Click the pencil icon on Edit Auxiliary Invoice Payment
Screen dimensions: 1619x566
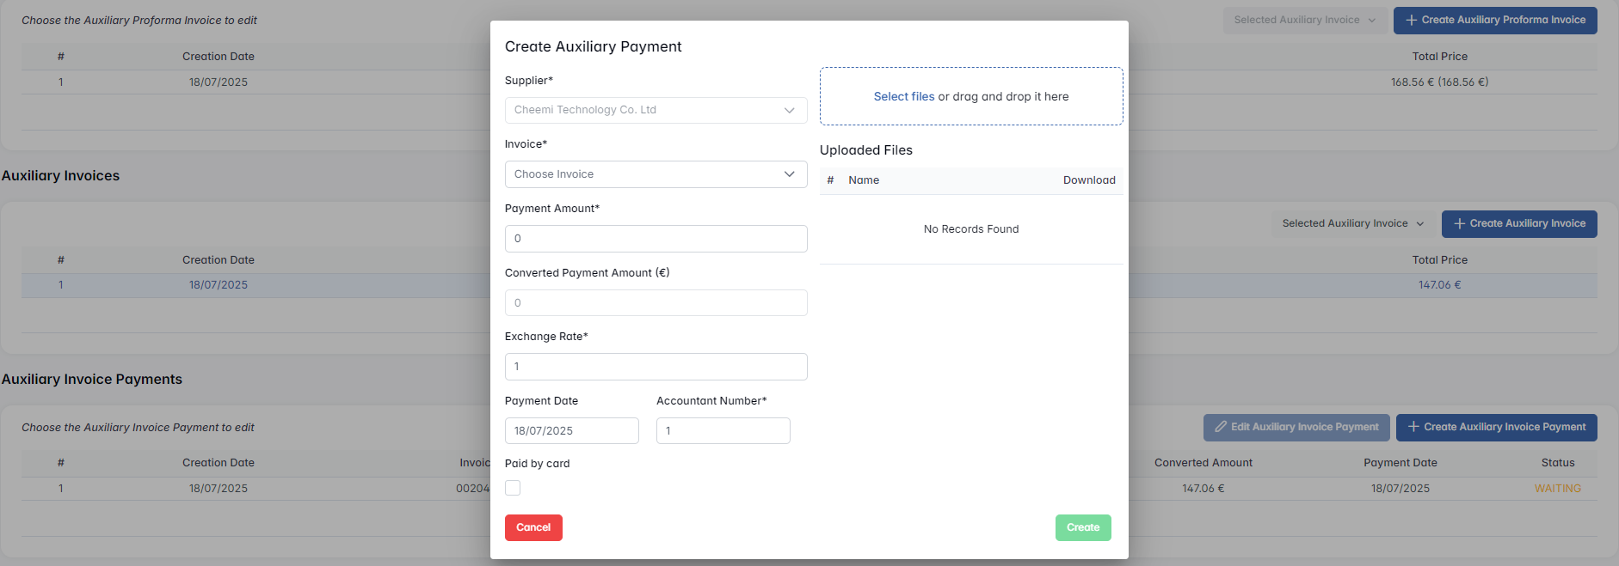click(x=1220, y=427)
